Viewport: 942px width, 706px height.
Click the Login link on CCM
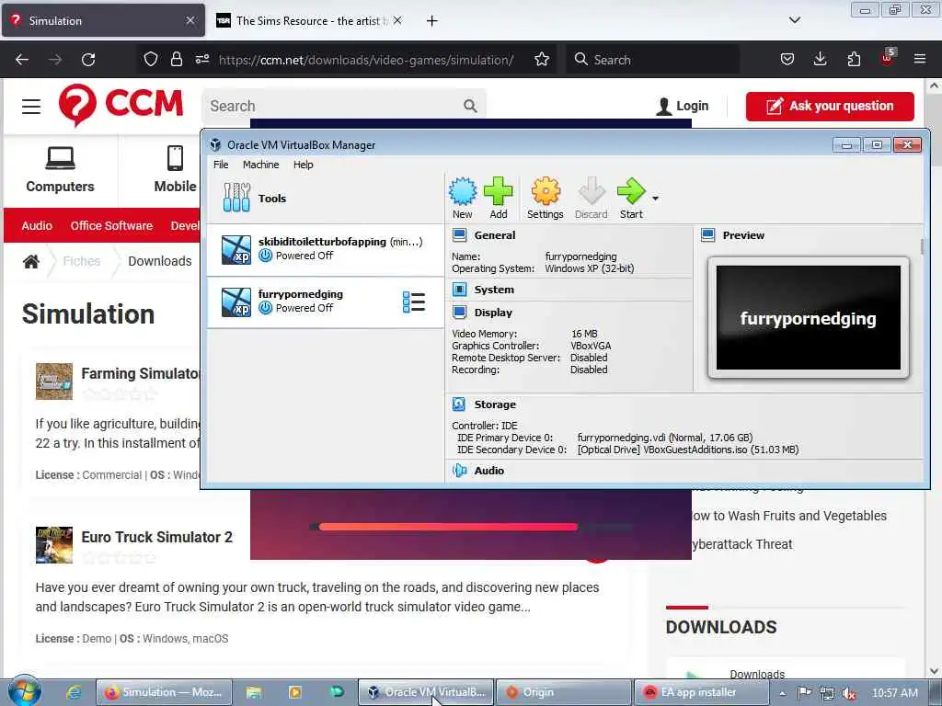click(x=683, y=107)
